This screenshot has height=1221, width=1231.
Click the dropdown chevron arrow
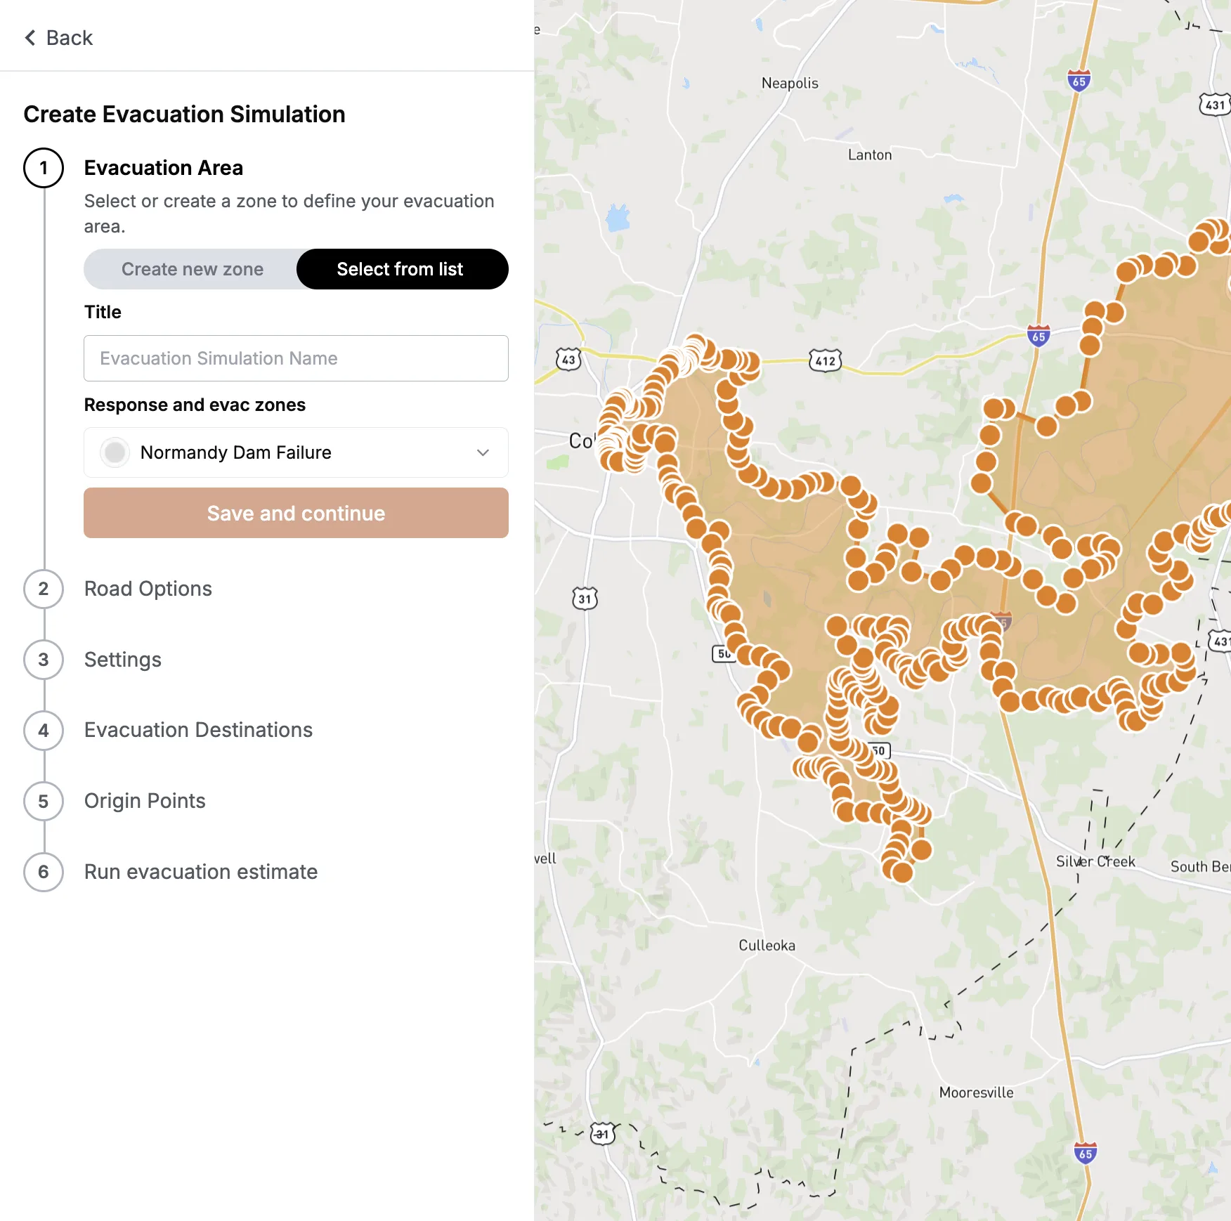click(483, 452)
